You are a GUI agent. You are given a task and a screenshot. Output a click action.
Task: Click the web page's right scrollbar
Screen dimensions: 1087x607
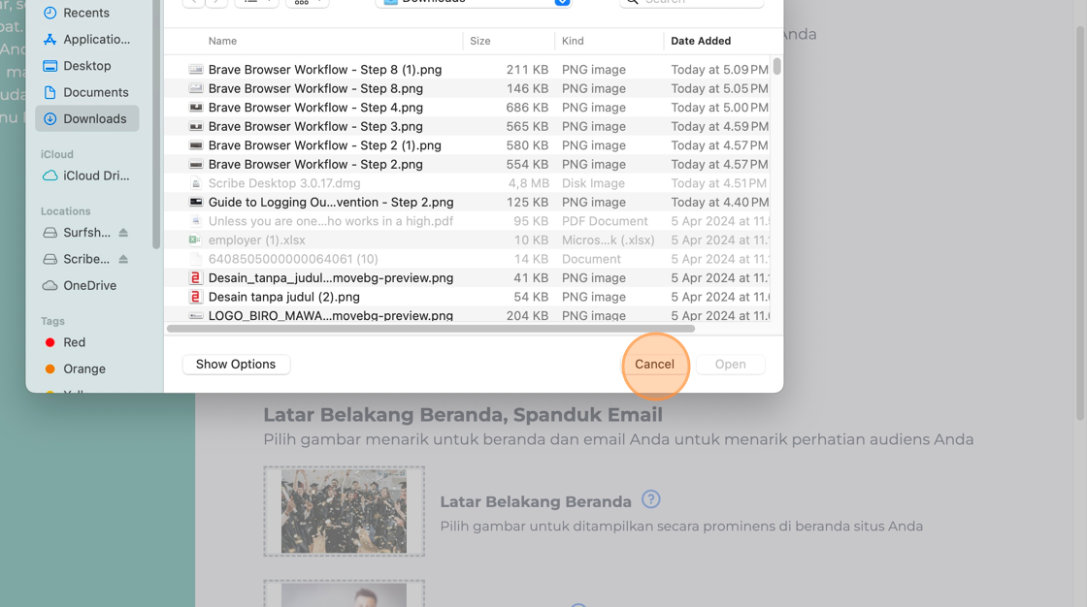pos(1080,222)
